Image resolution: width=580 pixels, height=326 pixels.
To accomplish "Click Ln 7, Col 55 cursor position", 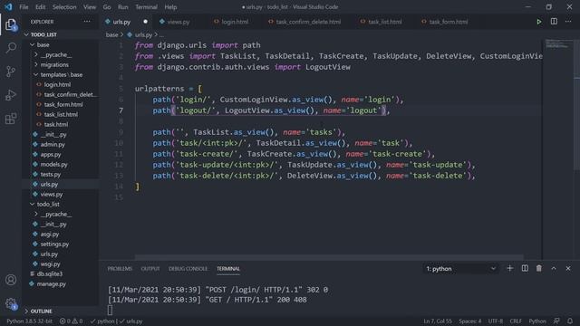I will tap(438, 321).
